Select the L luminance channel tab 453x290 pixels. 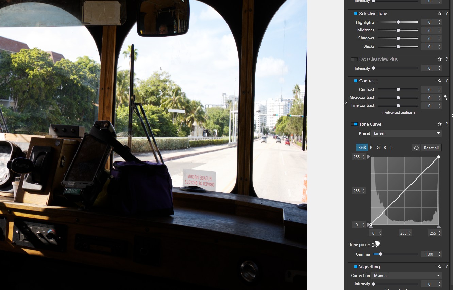(391, 148)
